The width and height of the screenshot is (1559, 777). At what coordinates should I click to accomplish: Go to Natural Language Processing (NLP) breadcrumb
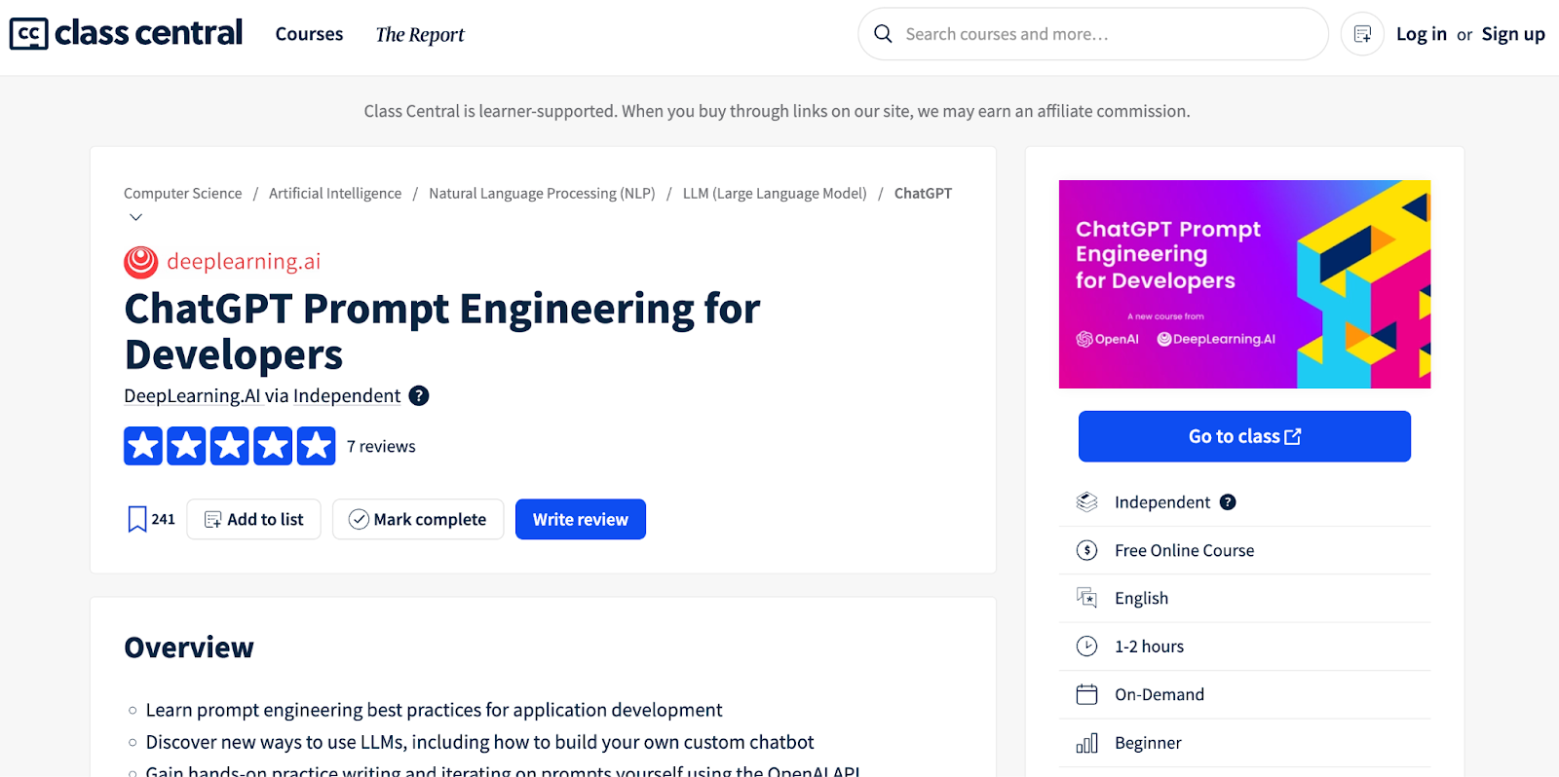tap(542, 193)
